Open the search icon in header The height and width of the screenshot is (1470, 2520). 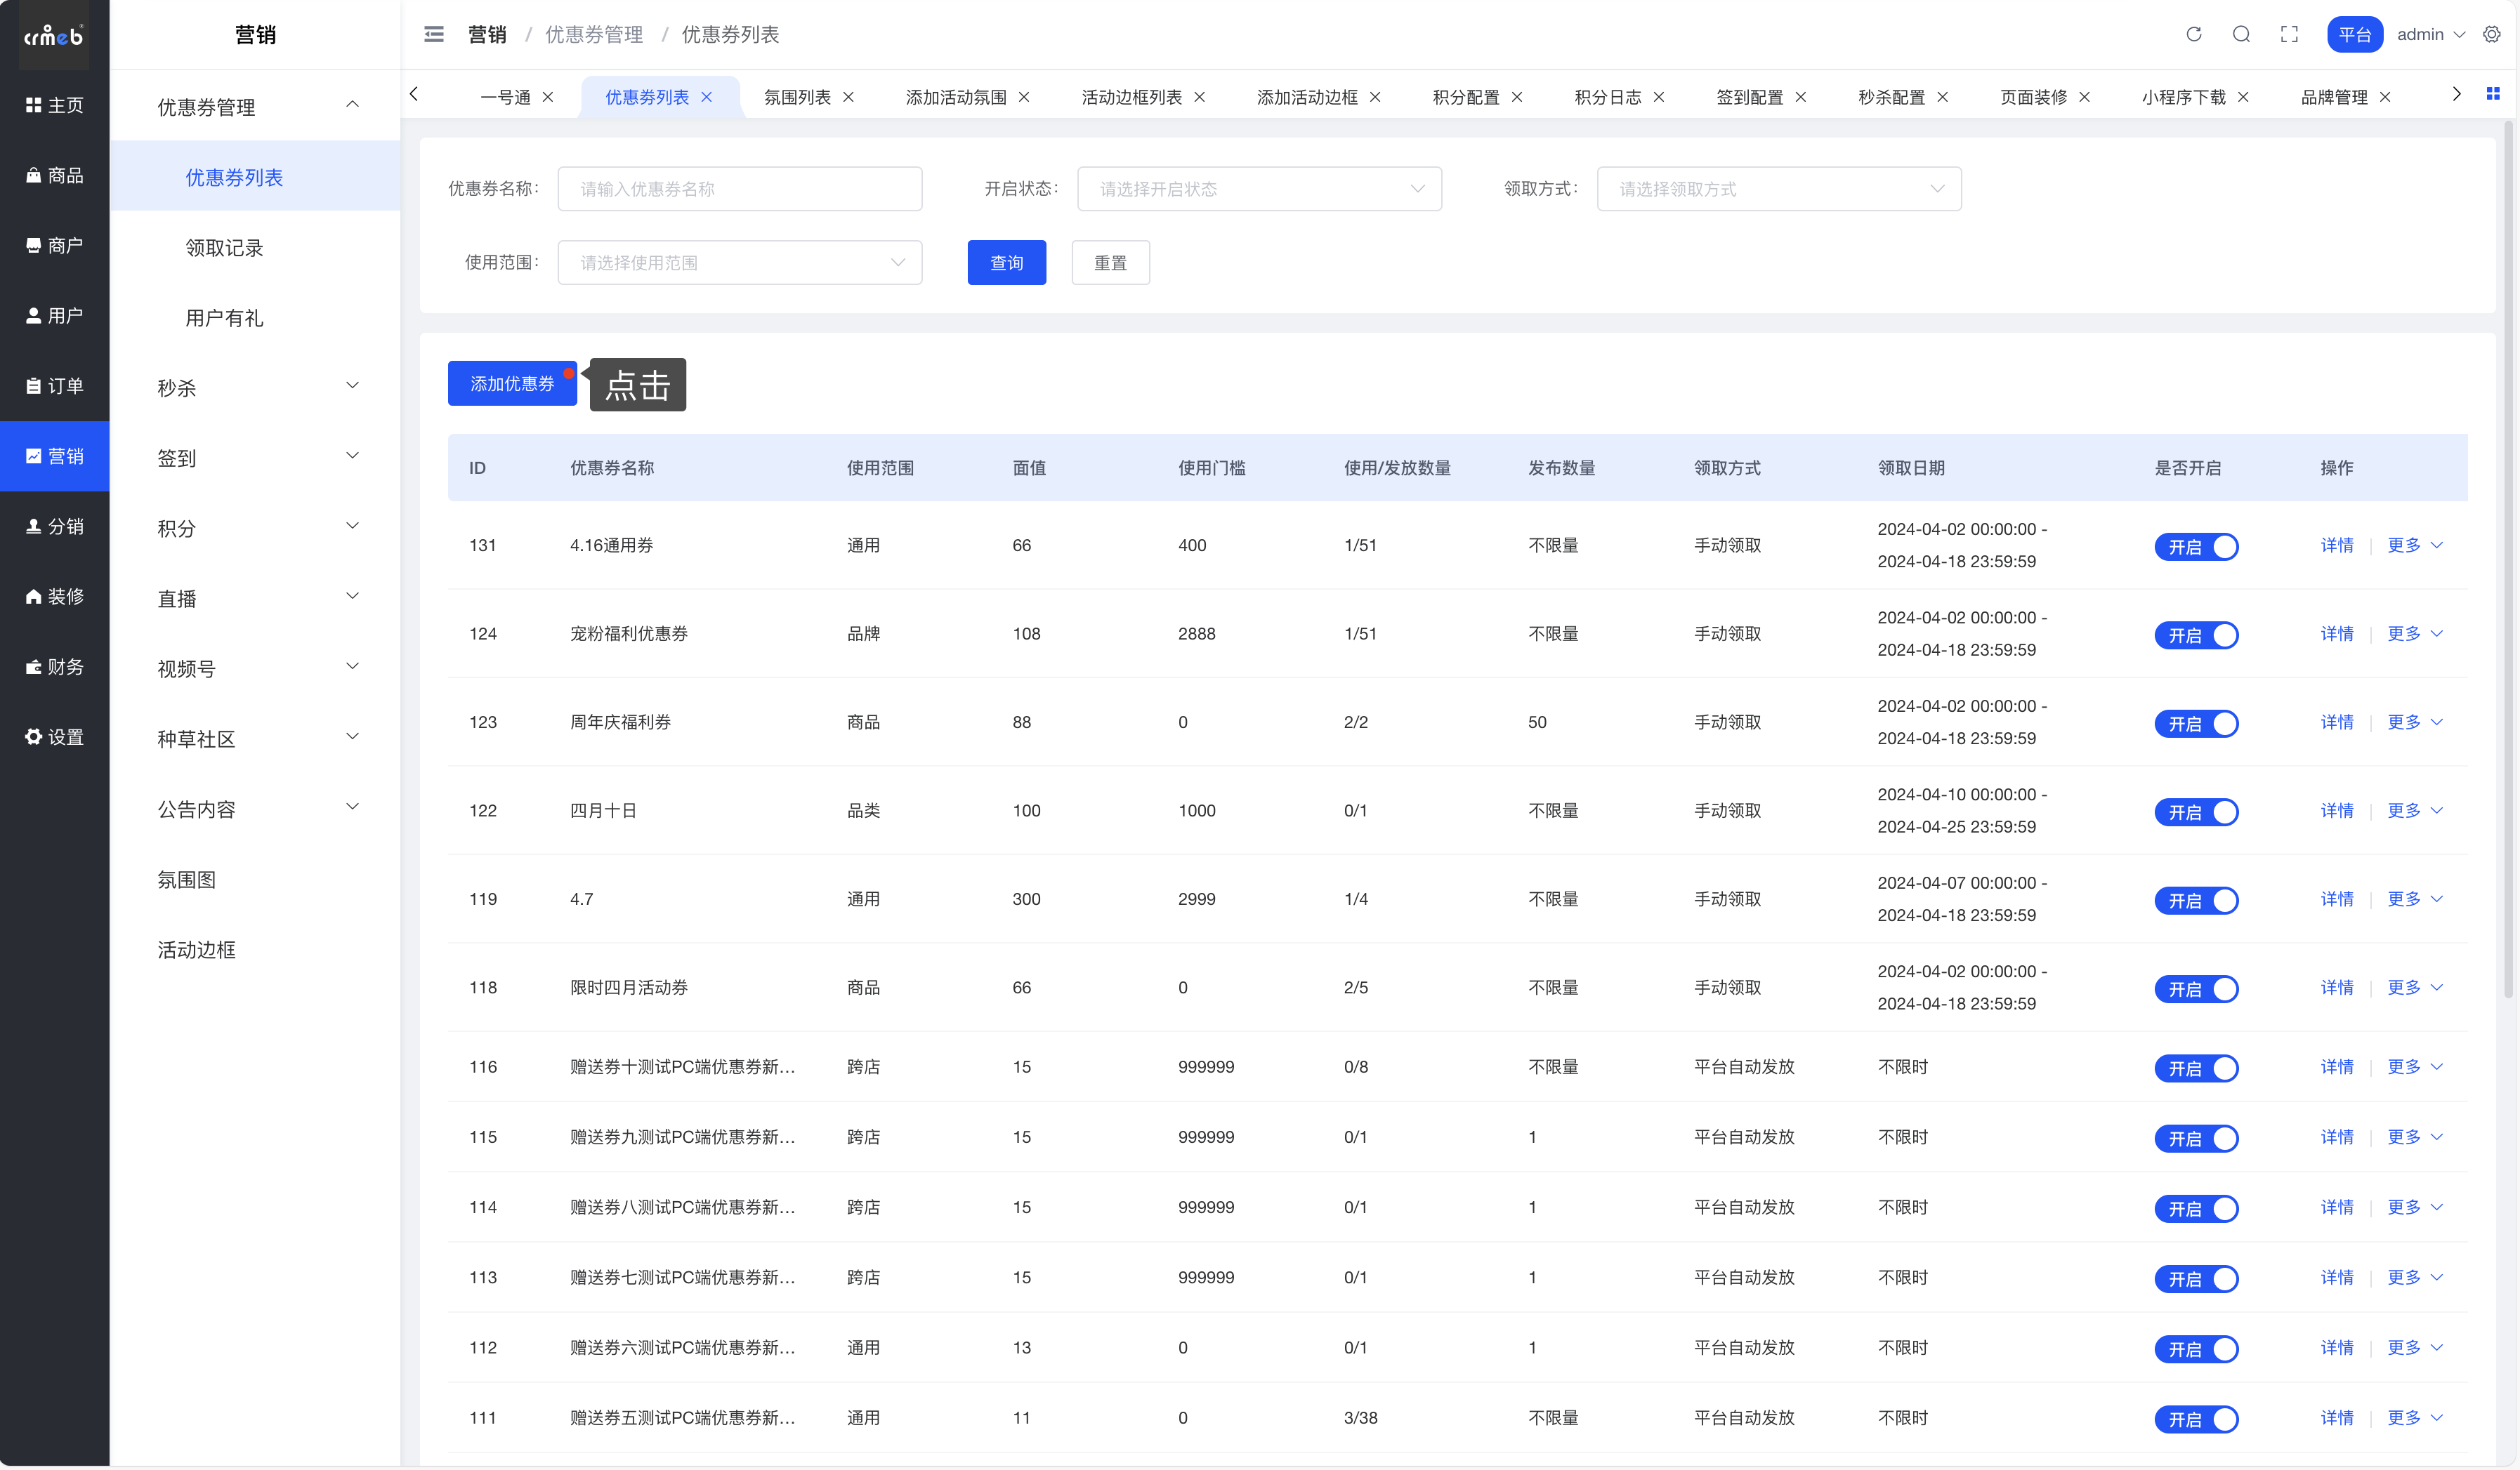[x=2241, y=34]
